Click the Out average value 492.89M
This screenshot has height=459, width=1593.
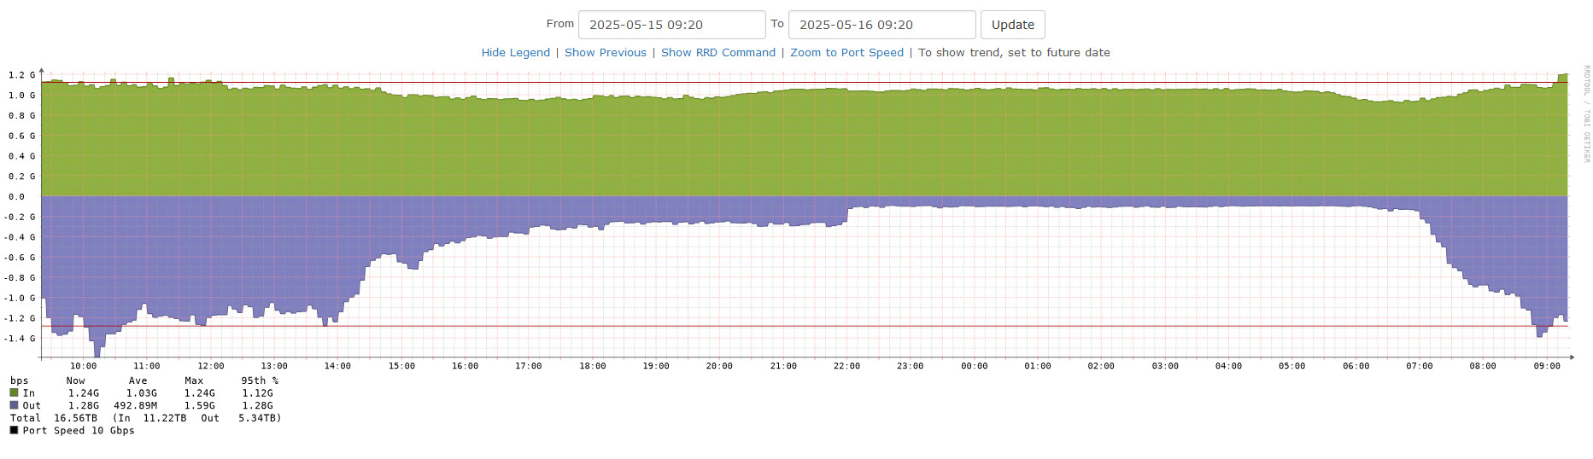(x=136, y=406)
